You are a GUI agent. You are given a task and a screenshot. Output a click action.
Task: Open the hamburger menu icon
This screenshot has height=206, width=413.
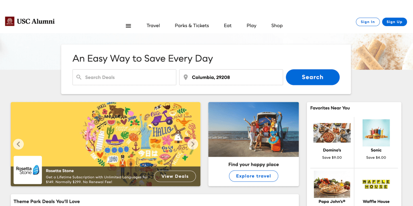(128, 26)
